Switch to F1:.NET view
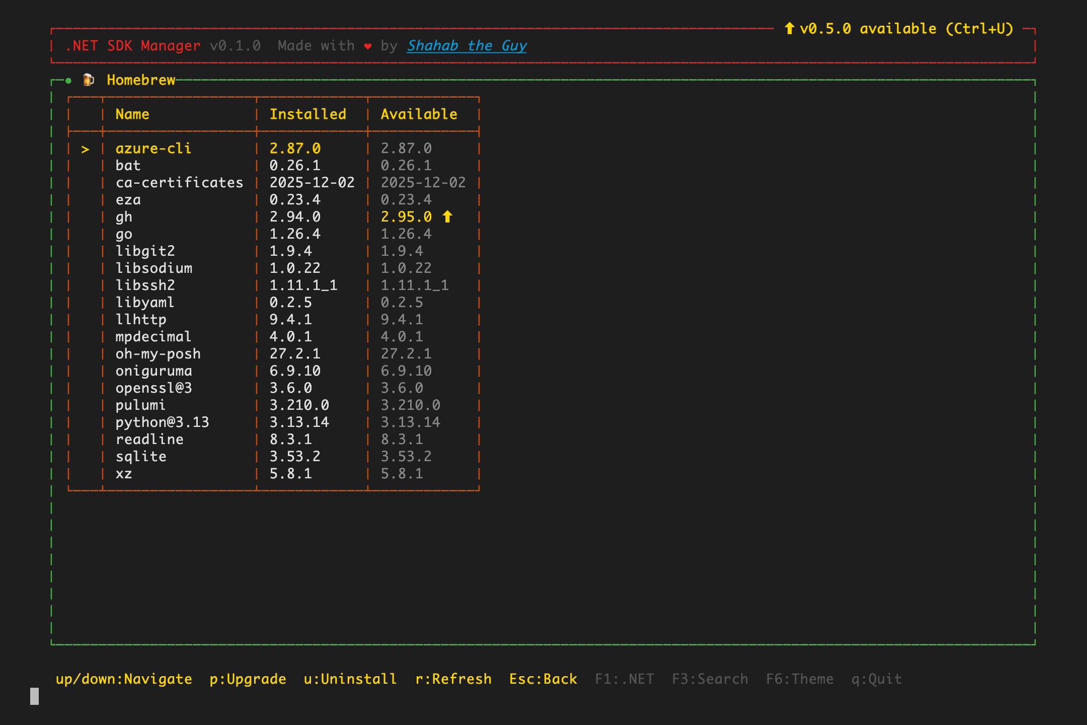 tap(625, 679)
